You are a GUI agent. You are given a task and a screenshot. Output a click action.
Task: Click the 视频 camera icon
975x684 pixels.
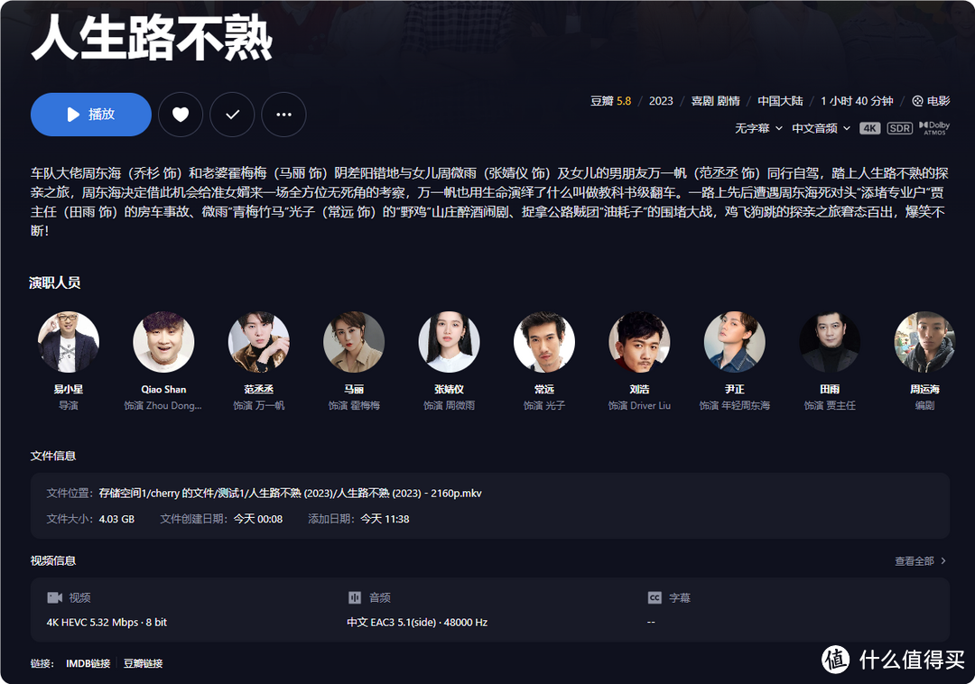(55, 597)
